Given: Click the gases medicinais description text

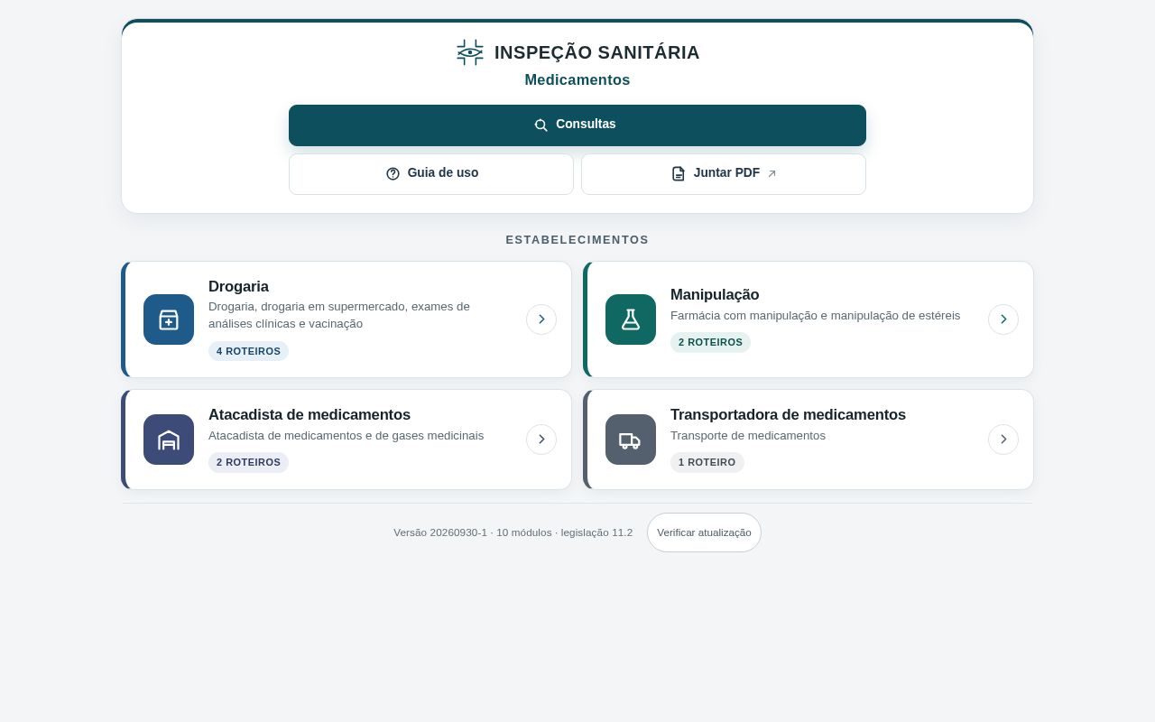Looking at the screenshot, I should (x=346, y=435).
